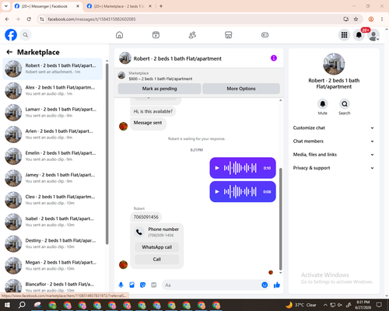The height and width of the screenshot is (311, 389).
Task: Click the browser tab search dropdown arrow
Action: [6, 6]
